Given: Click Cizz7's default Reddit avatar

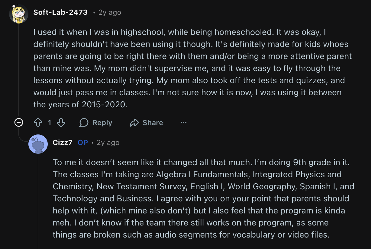Looking at the screenshot, I should coord(38,144).
